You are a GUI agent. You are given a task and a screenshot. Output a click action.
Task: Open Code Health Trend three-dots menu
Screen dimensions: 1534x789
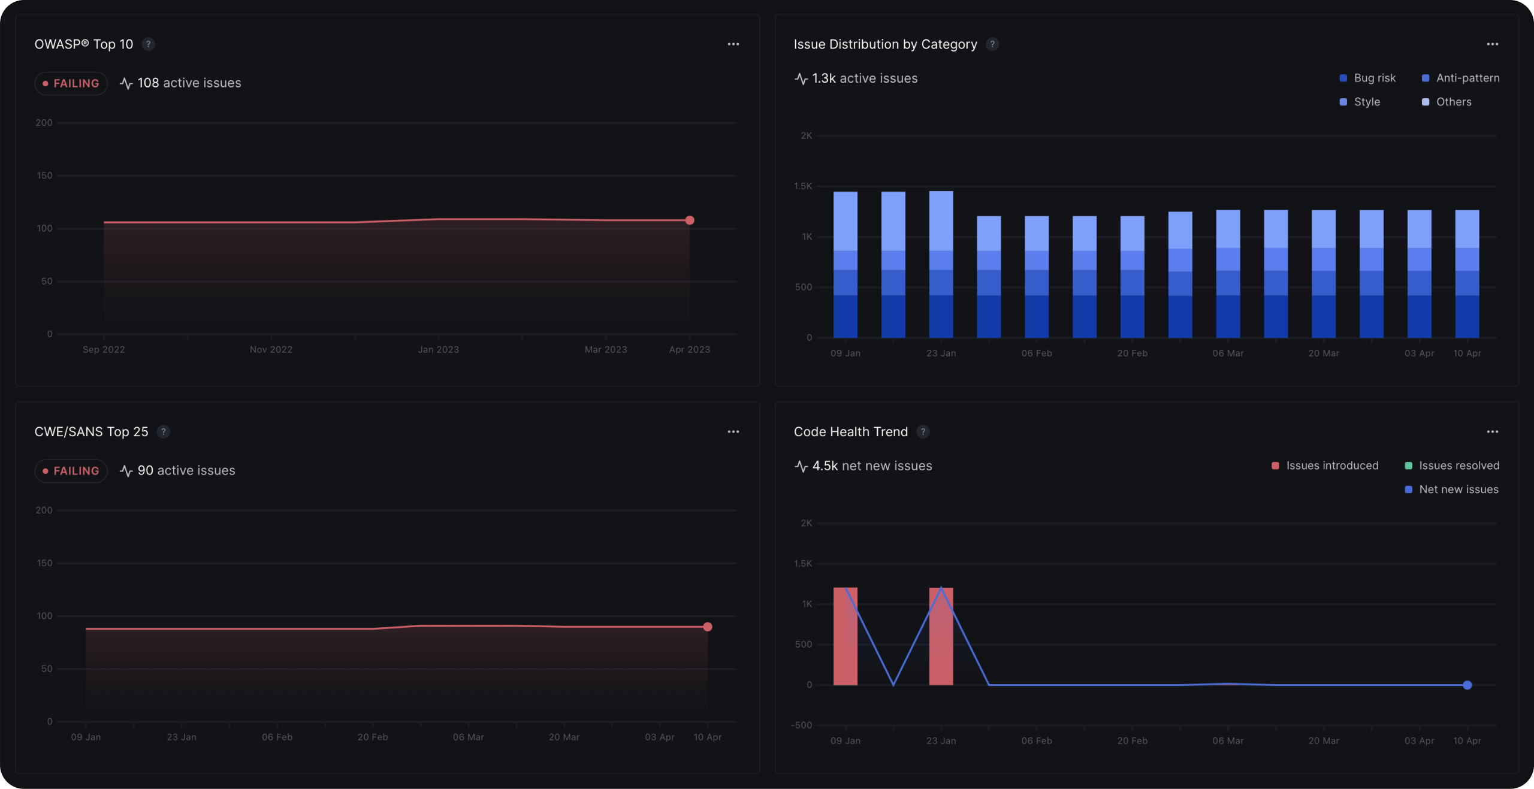coord(1492,432)
